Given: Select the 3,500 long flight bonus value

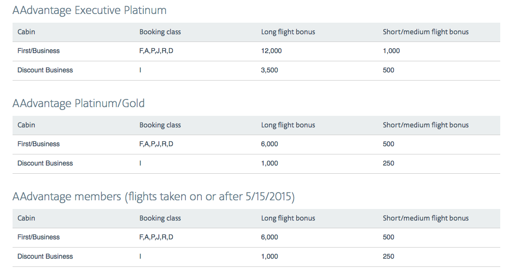Looking at the screenshot, I should click(x=269, y=70).
